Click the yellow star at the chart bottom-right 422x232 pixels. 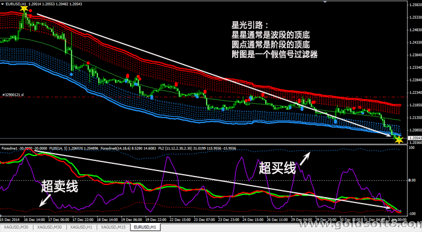pos(398,140)
